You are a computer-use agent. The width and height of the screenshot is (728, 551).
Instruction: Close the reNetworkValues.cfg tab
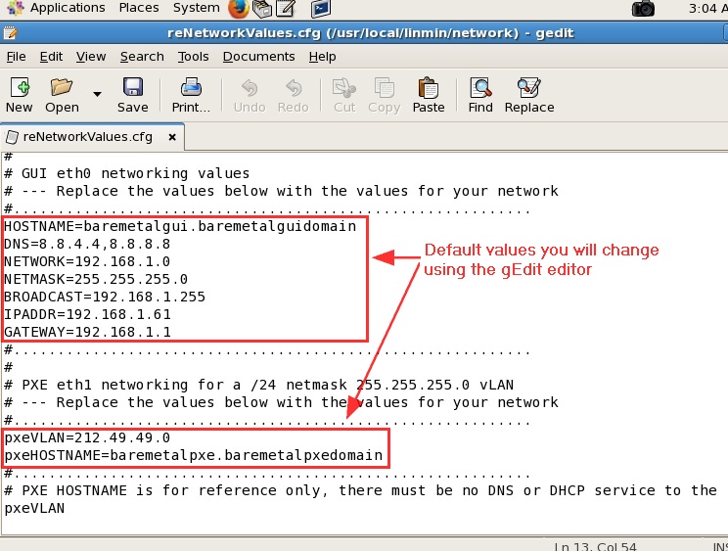[x=172, y=137]
